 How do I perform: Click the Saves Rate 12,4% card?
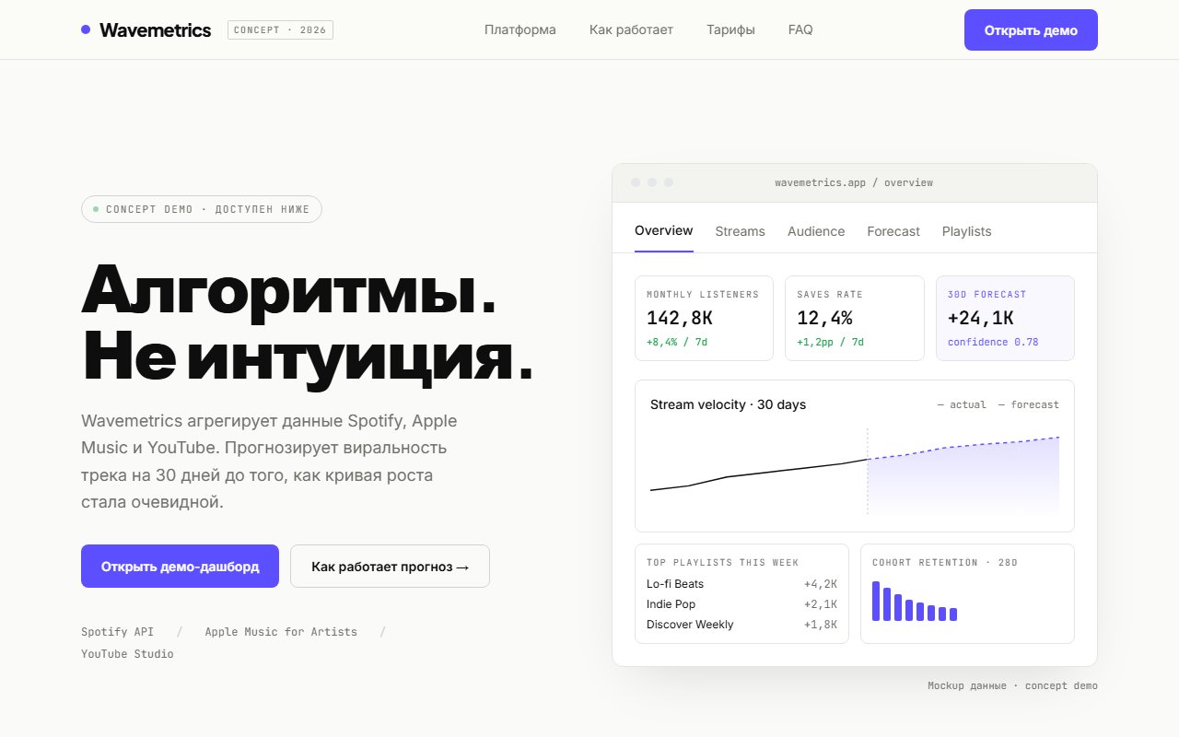click(x=854, y=318)
